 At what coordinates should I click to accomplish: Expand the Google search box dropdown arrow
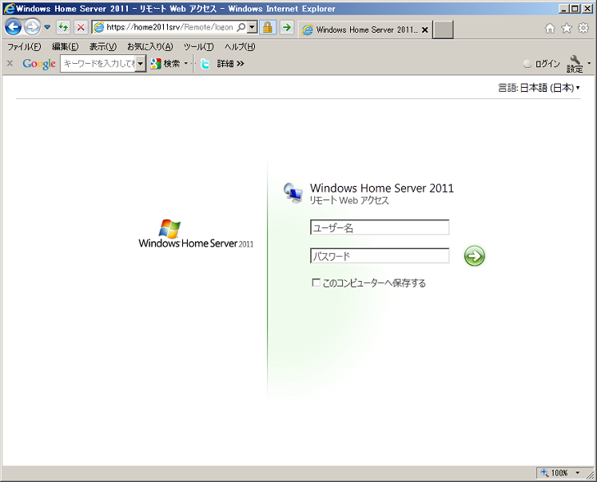tap(141, 64)
